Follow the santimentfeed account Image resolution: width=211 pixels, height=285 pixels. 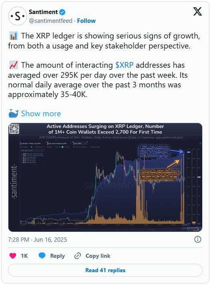(86, 21)
